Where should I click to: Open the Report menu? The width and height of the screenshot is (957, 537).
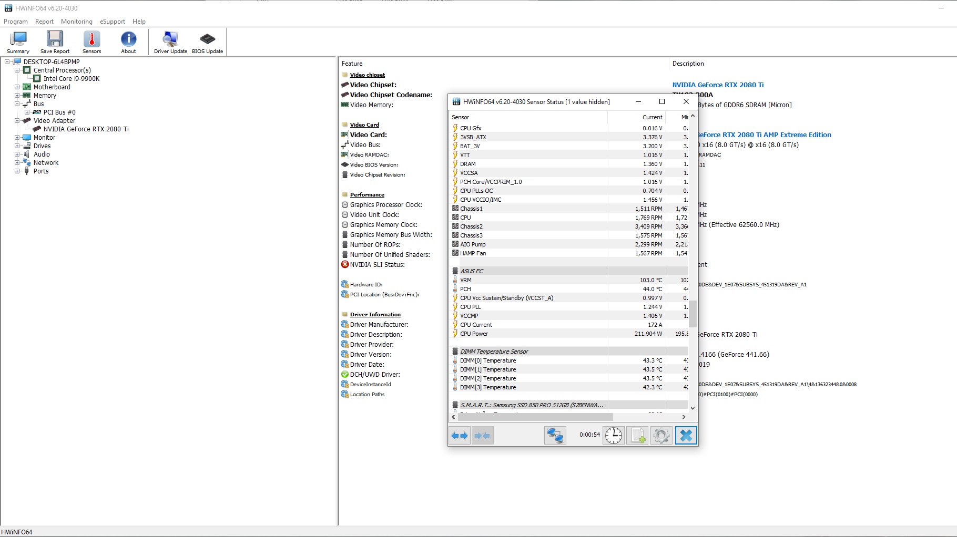click(x=44, y=22)
